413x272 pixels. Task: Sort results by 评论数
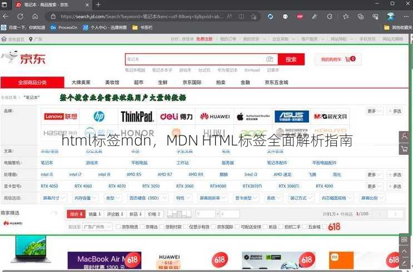pyautogui.click(x=116, y=214)
